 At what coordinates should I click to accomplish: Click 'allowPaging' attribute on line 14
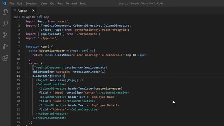pos(42,76)
